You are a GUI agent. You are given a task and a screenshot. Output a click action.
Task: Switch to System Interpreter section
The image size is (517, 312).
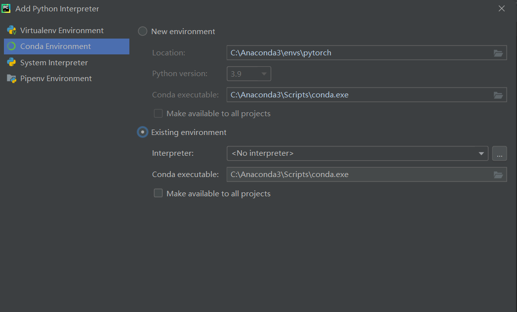[x=53, y=62]
